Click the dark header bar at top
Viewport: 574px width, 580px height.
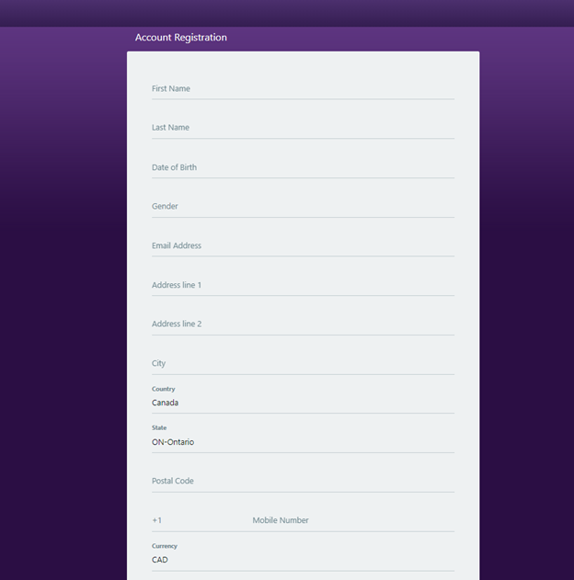tap(287, 13)
